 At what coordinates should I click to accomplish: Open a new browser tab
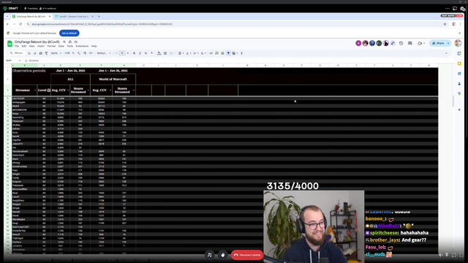coord(99,16)
